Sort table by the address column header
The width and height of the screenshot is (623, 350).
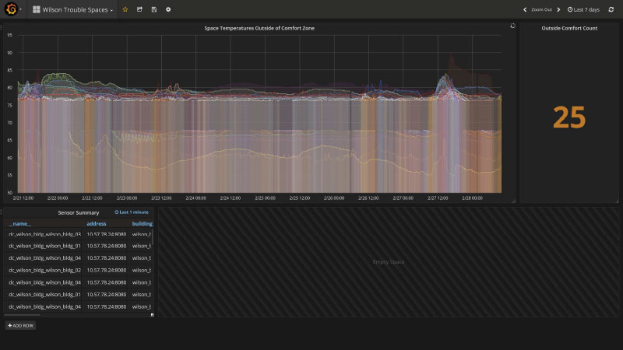96,224
